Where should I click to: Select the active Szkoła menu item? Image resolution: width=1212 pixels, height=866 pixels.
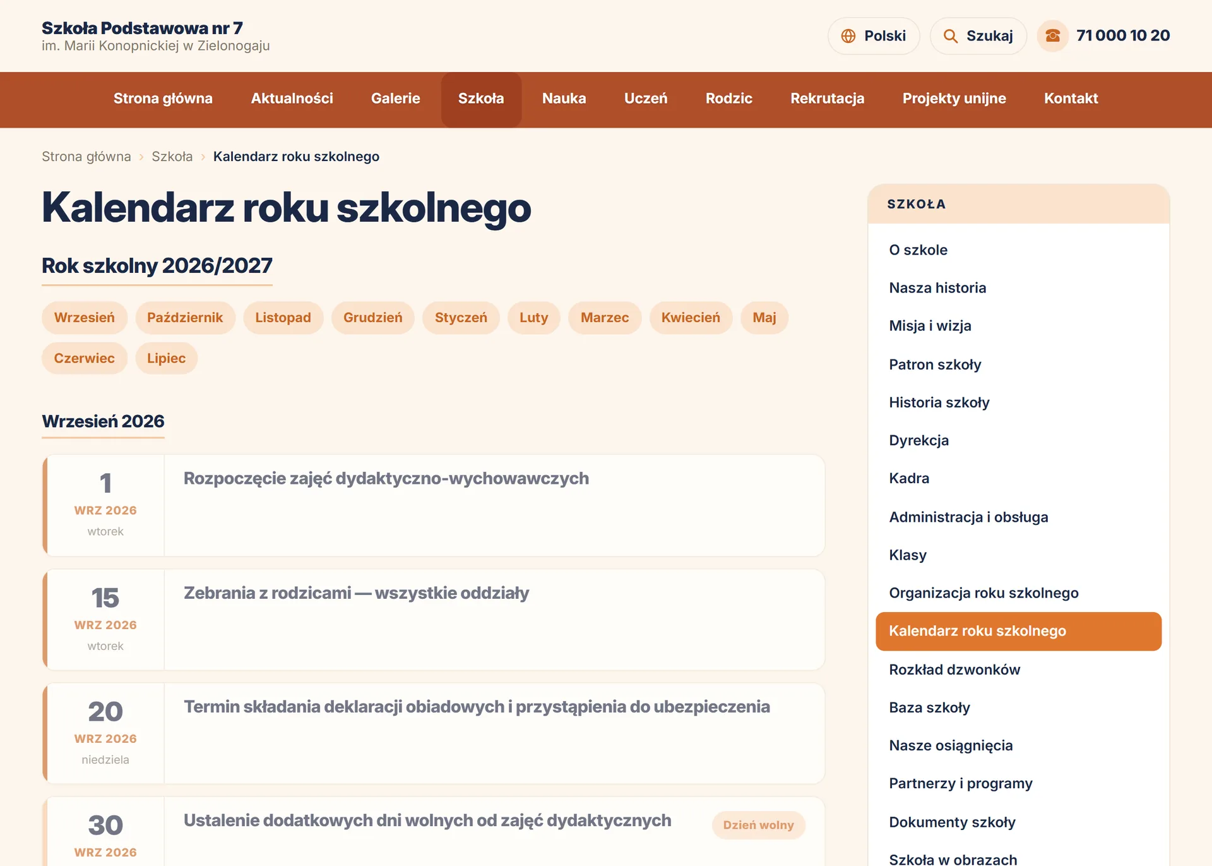click(481, 99)
